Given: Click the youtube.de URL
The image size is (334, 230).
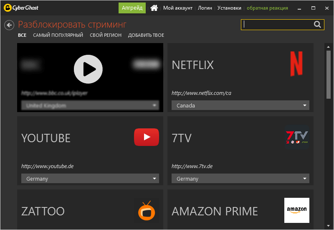Looking at the screenshot, I should (x=48, y=166).
